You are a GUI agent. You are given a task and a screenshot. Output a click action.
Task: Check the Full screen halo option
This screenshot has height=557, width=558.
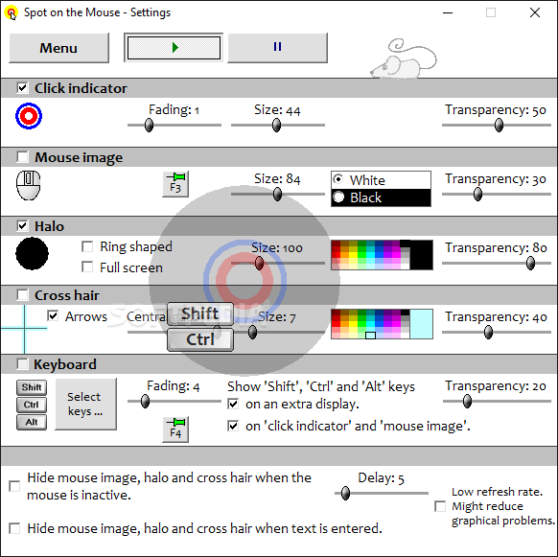(x=87, y=267)
